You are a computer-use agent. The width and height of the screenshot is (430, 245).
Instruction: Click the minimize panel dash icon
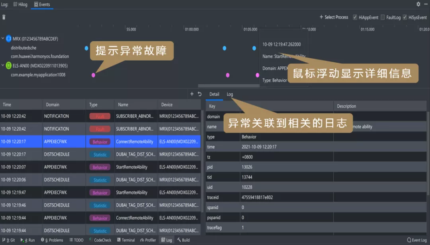tap(426, 4)
